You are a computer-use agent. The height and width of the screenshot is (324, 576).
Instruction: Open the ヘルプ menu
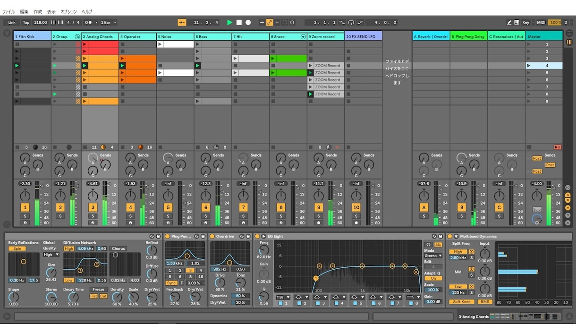pyautogui.click(x=87, y=11)
